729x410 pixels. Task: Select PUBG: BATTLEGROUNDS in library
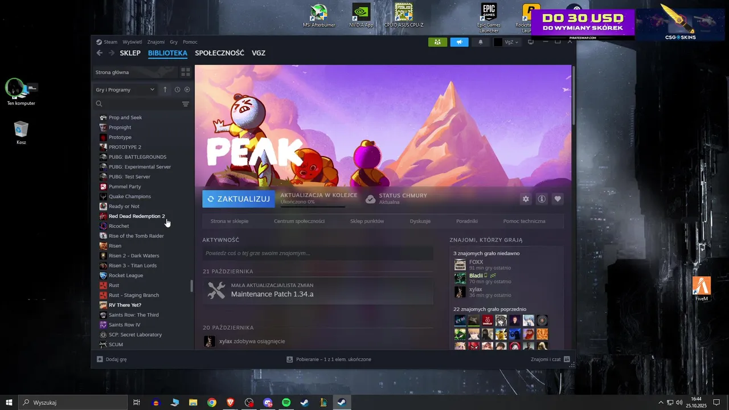137,157
